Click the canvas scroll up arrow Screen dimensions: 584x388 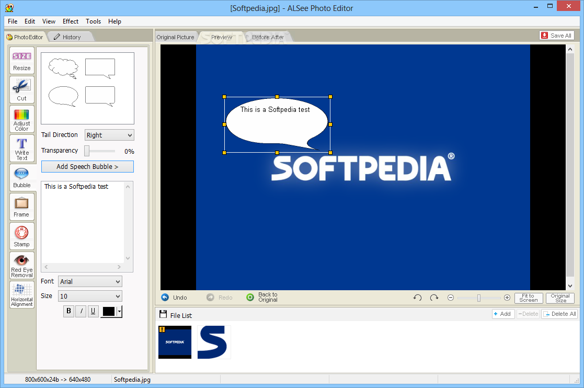[x=570, y=49]
